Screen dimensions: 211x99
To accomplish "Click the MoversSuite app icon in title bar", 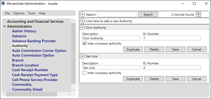I will (3, 3).
